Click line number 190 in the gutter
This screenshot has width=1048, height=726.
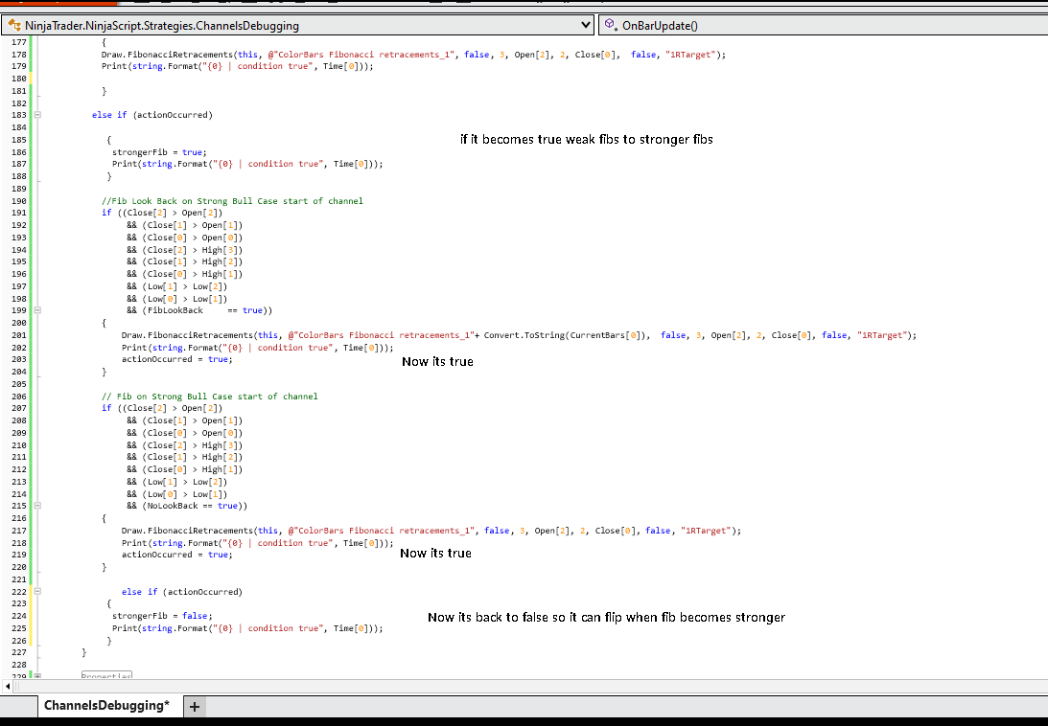pos(19,201)
